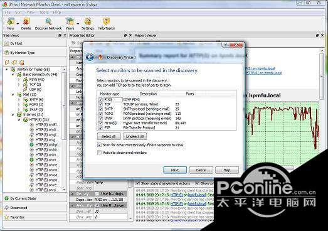
Task: Switch tree view to By Host
Action: 34,43
